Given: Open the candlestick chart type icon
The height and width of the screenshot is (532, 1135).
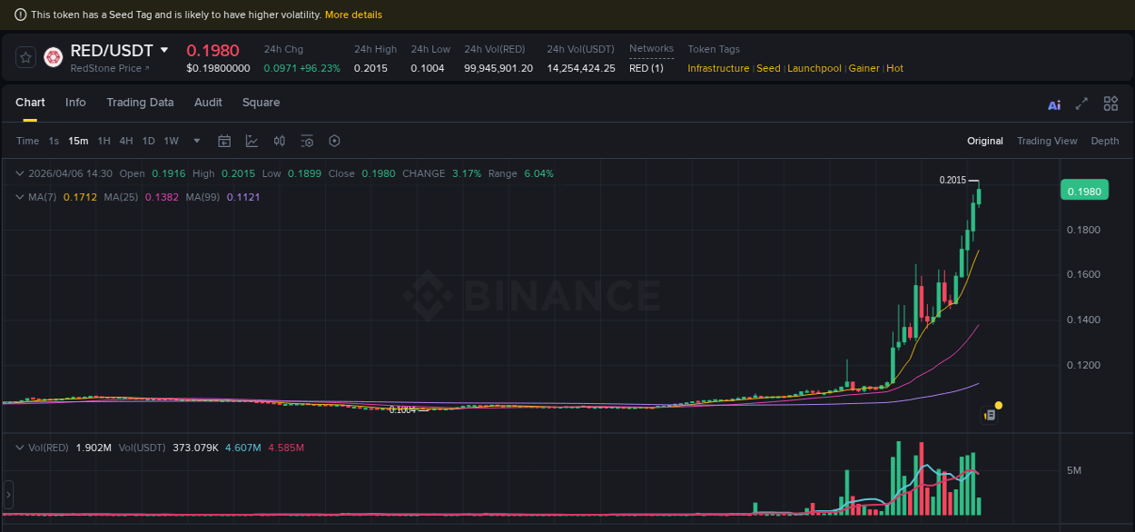Looking at the screenshot, I should (x=280, y=141).
